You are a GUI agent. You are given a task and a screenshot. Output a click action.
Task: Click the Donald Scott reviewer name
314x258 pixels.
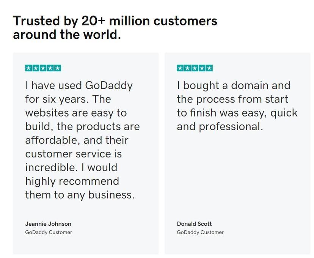click(x=194, y=224)
